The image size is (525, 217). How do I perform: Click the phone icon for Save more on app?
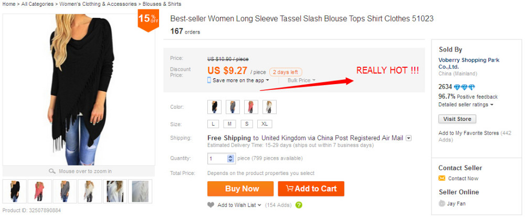pos(209,80)
